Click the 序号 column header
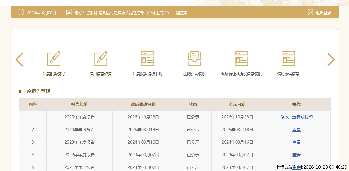Viewport: 349px width, 171px height. pyautogui.click(x=33, y=104)
